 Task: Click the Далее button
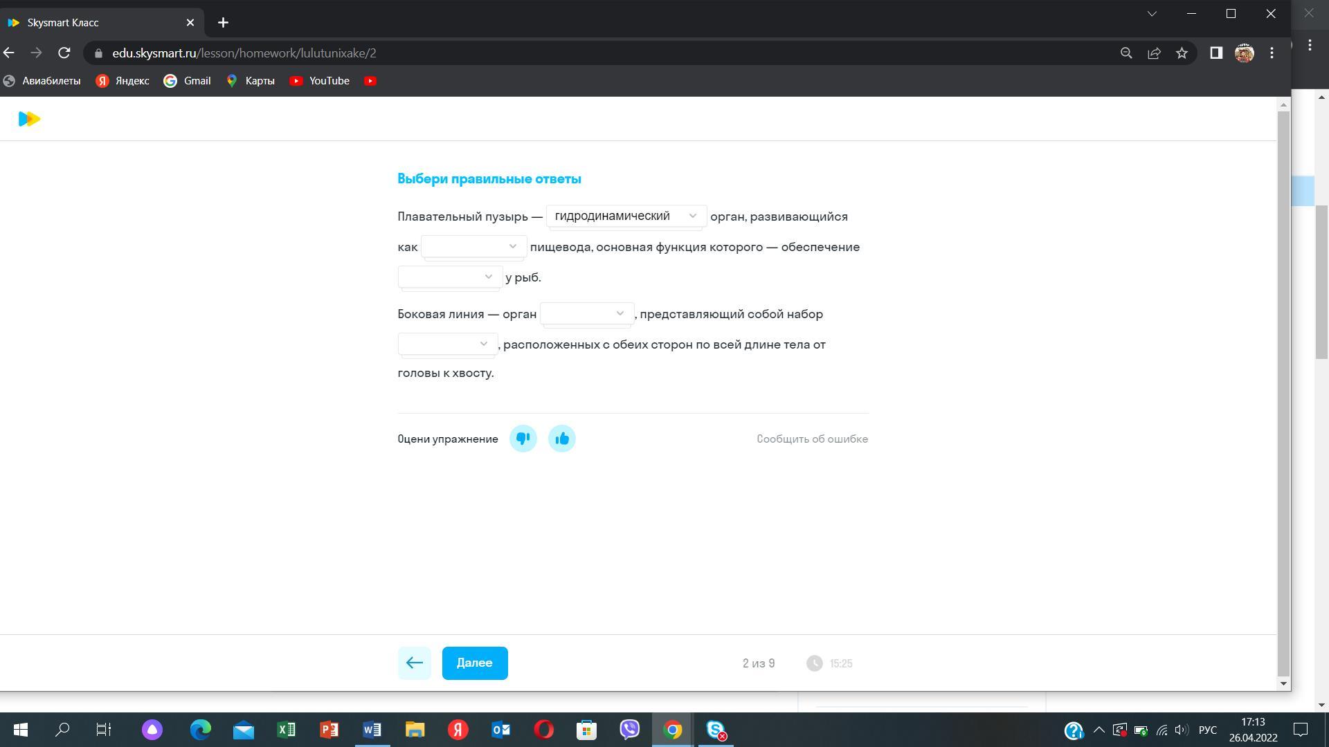tap(475, 663)
